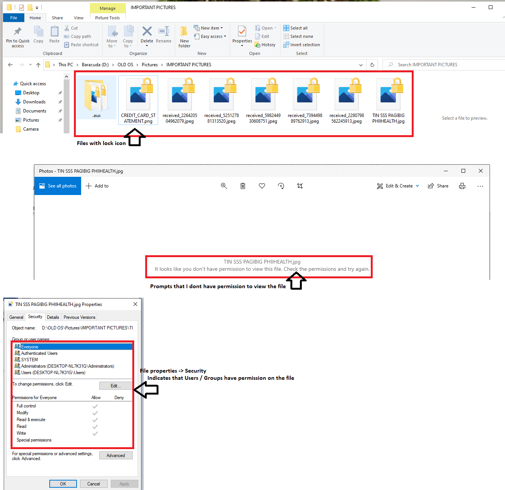Switch to the View ribbon tab
This screenshot has width=505, height=490.
pyautogui.click(x=78, y=18)
